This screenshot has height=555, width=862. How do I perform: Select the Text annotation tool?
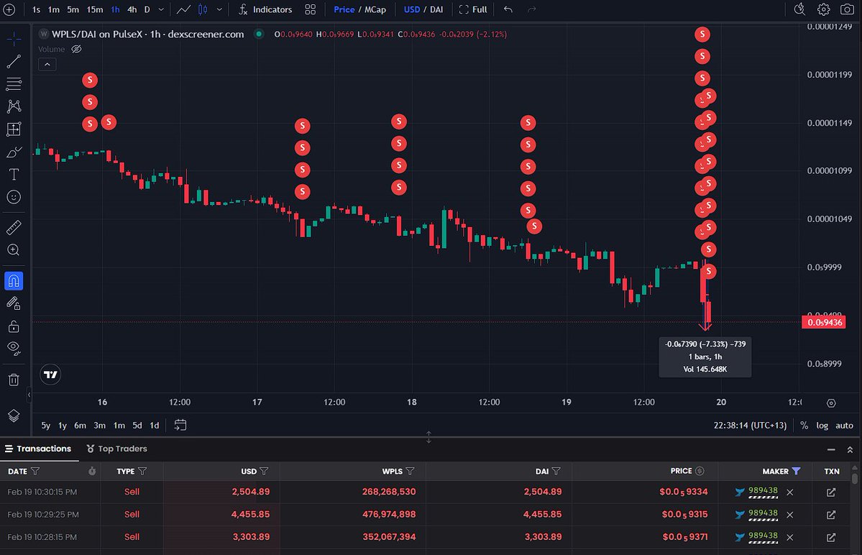click(x=14, y=174)
